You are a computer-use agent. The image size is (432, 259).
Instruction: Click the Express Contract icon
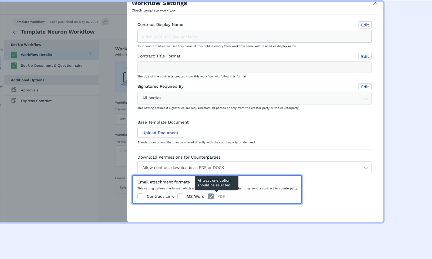tap(14, 101)
